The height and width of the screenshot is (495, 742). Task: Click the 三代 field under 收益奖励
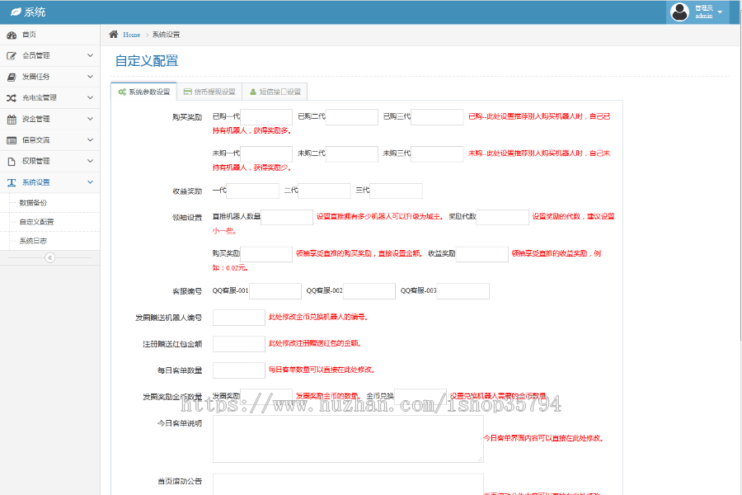click(x=396, y=191)
